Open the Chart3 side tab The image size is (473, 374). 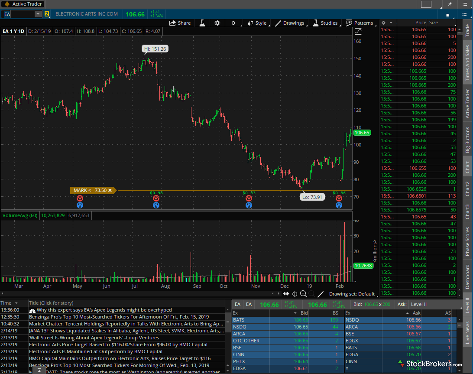point(467,212)
